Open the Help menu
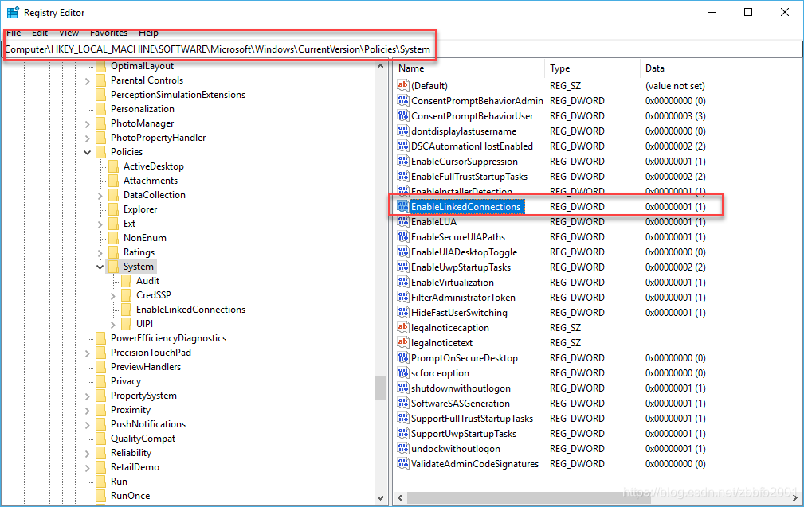 coord(148,33)
